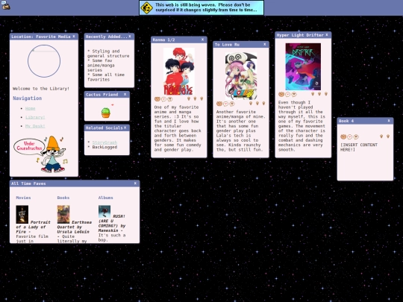The height and width of the screenshot is (302, 403).
Task: Click the potted cactus in Cactus Friend window
Action: (x=106, y=113)
